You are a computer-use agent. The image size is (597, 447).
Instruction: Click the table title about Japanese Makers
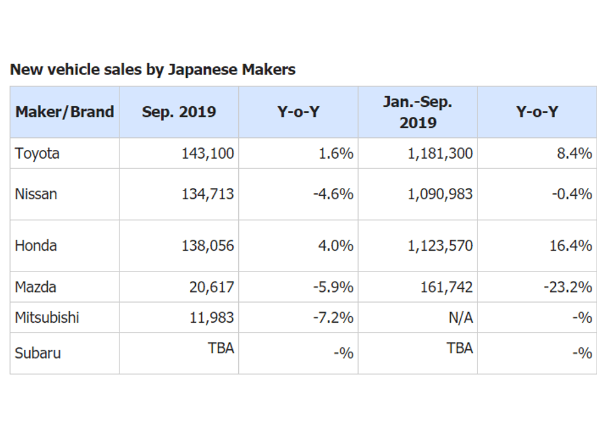(153, 69)
